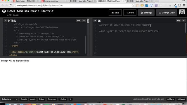This screenshot has height=105, width=187.
Task: Click preview text 'Prompt will be displayed here'
Action: click(15, 61)
